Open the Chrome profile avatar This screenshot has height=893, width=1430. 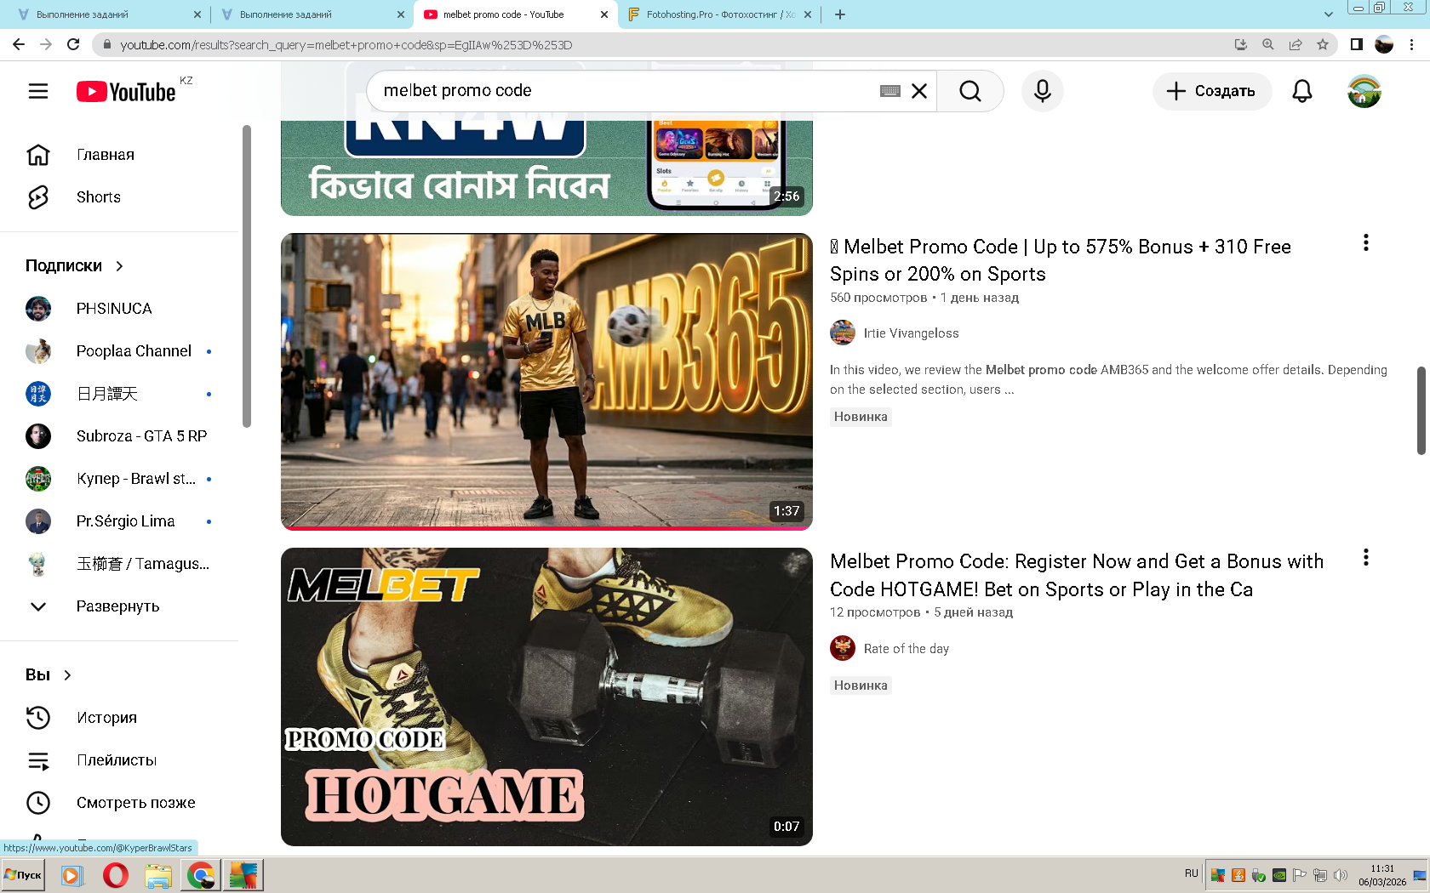[x=1384, y=44]
